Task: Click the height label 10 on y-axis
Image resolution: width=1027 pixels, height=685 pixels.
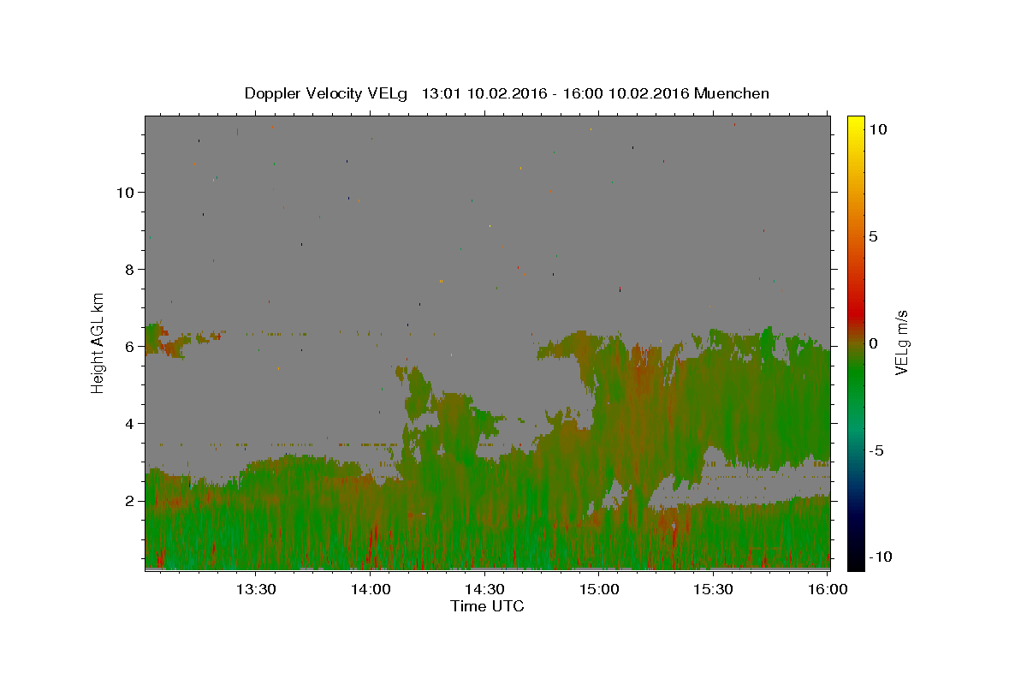Action: pyautogui.click(x=125, y=192)
